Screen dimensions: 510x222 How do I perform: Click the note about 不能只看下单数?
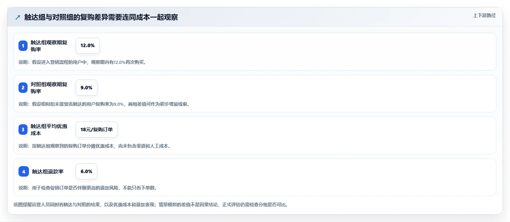[88, 188]
